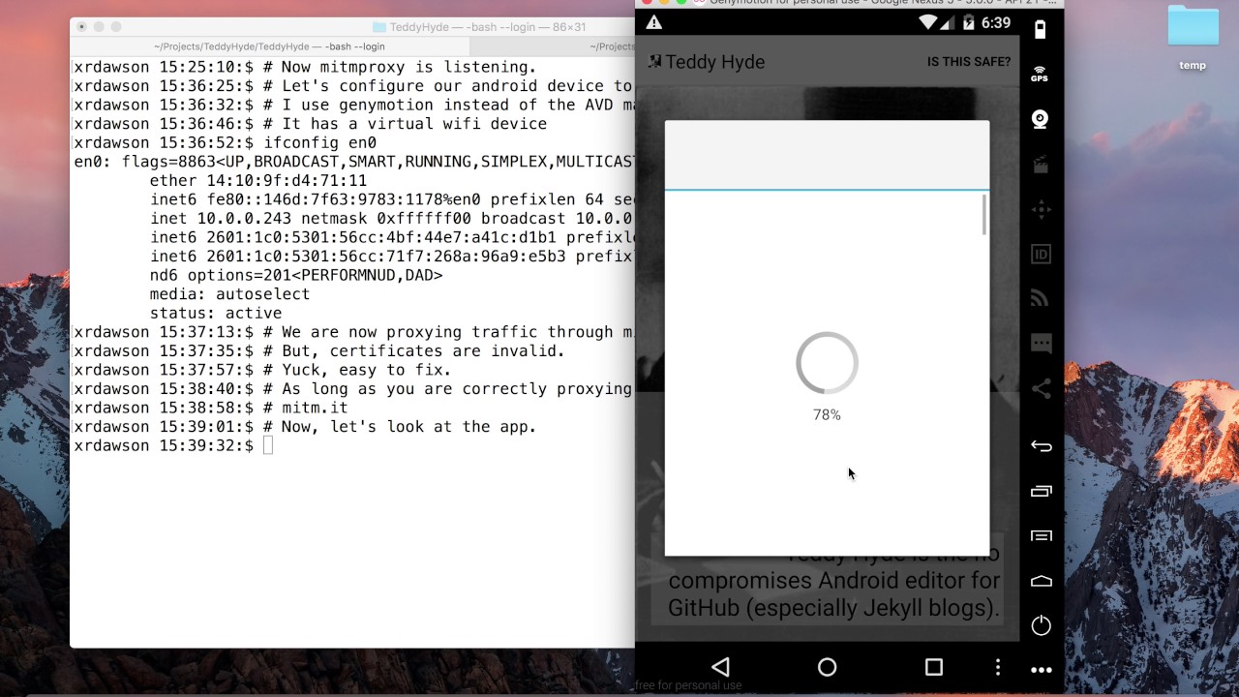Viewport: 1239px width, 697px height.
Task: Tap the Android navigation bar three-dot overflow
Action: click(998, 667)
